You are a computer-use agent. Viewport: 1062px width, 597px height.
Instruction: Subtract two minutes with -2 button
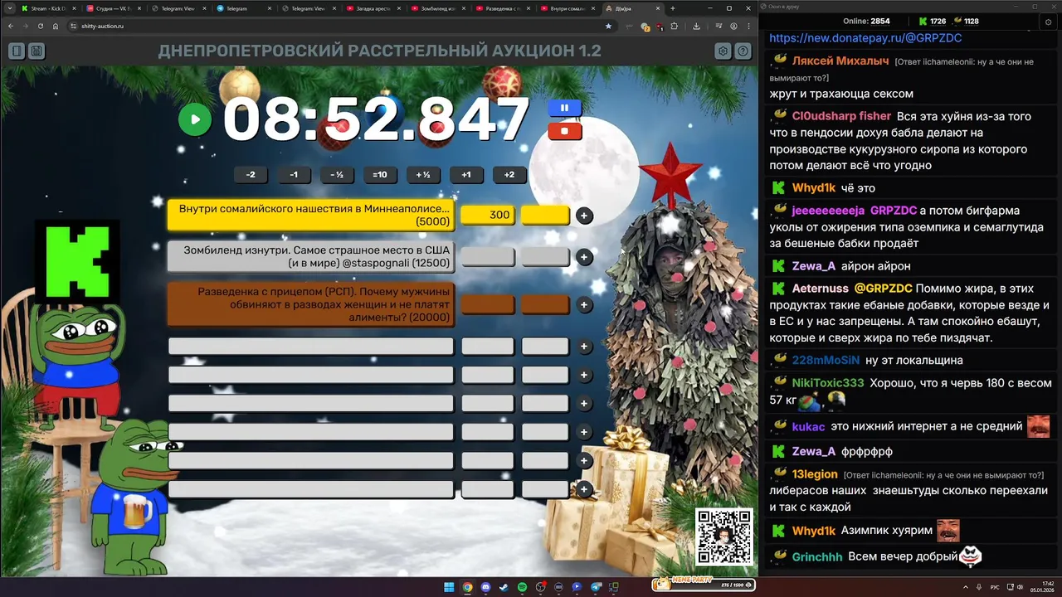point(251,175)
